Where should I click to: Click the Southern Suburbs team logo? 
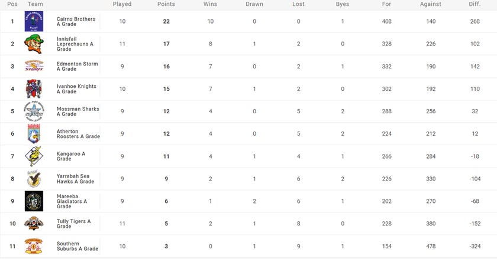(x=33, y=246)
